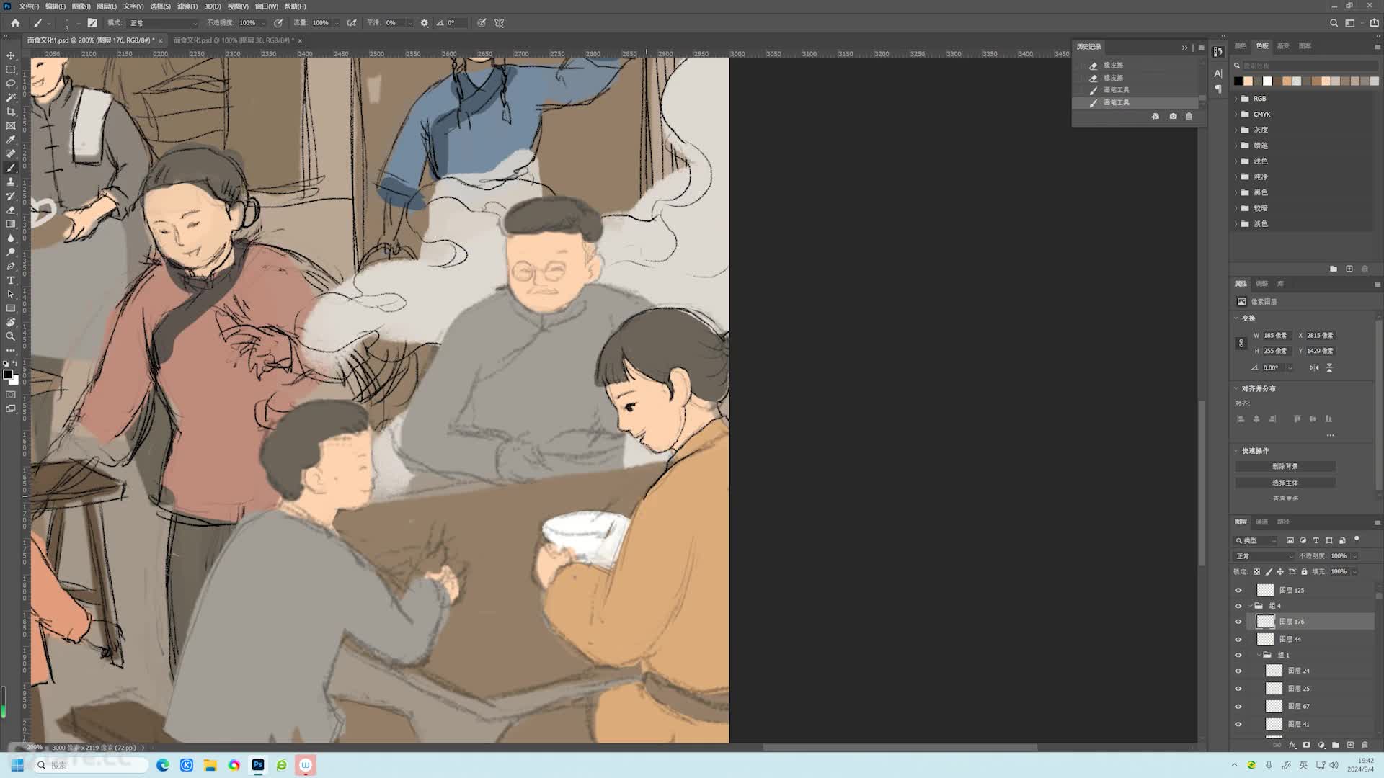Hide layer 图层 176
The height and width of the screenshot is (778, 1384).
1238,622
